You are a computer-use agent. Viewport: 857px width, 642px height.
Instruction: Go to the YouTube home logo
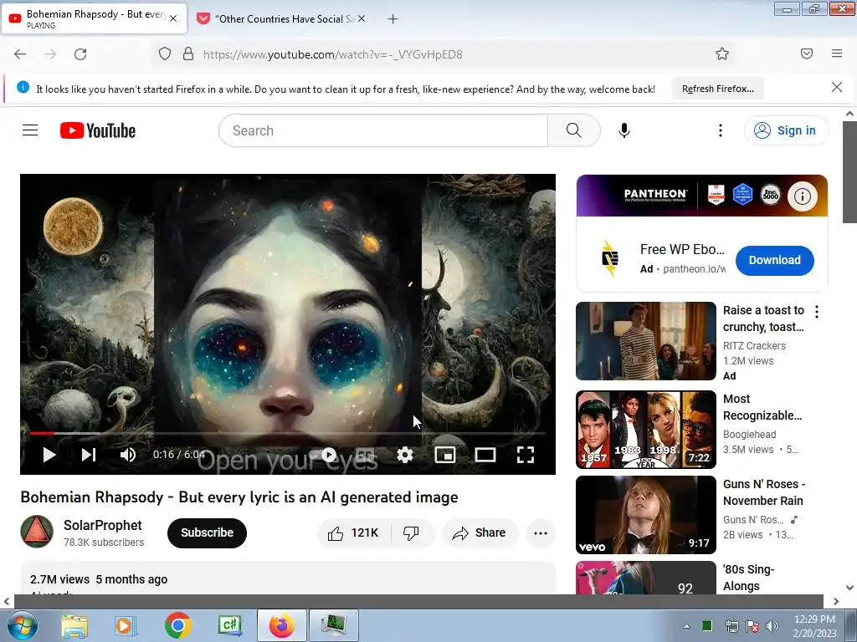98,130
